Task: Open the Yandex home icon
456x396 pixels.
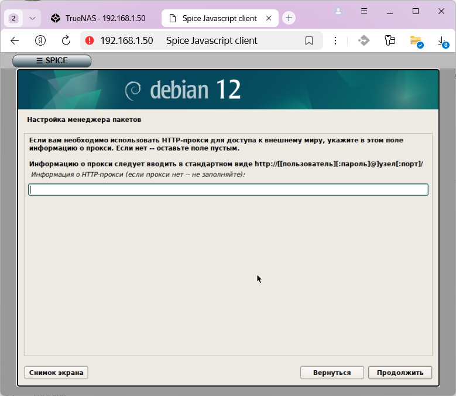Action: click(40, 40)
